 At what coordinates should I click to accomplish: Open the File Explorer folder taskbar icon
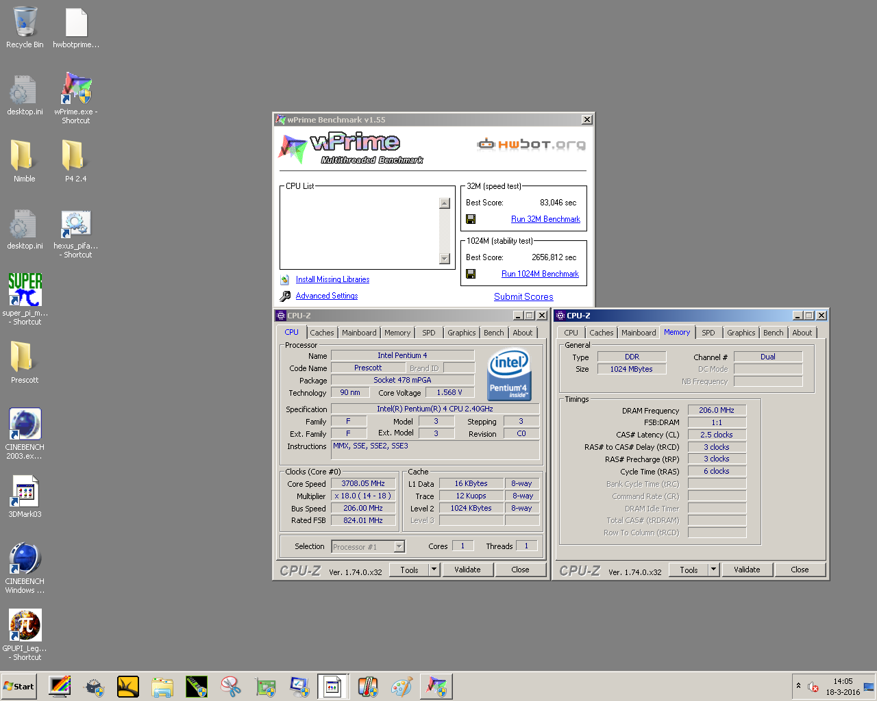(162, 686)
